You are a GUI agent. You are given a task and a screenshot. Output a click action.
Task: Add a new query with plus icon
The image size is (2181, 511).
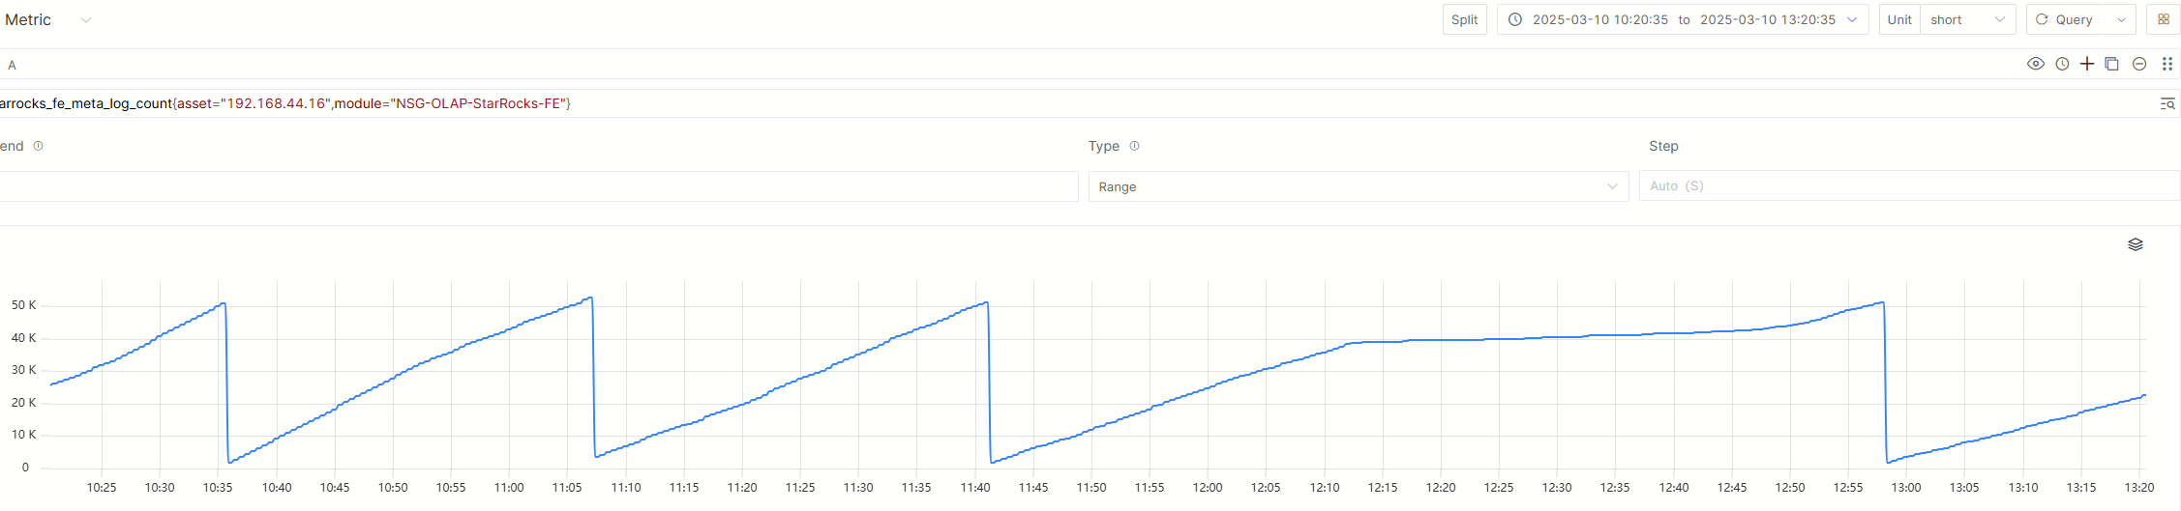click(x=2087, y=64)
